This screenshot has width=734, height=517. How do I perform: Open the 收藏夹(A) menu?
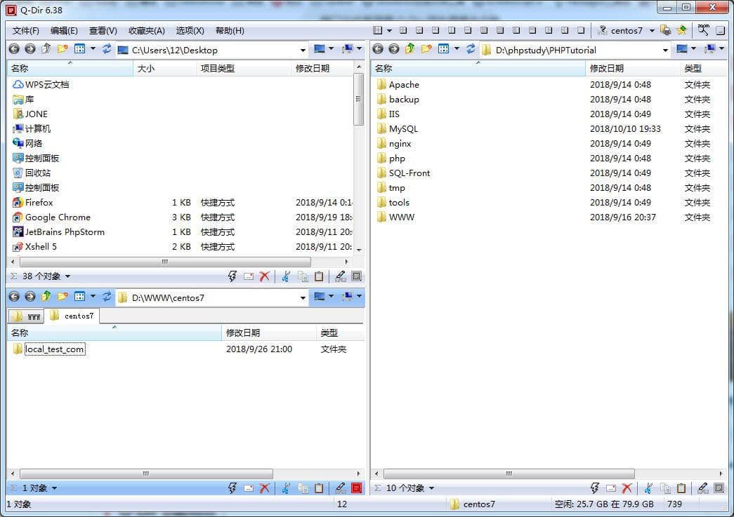[x=146, y=31]
